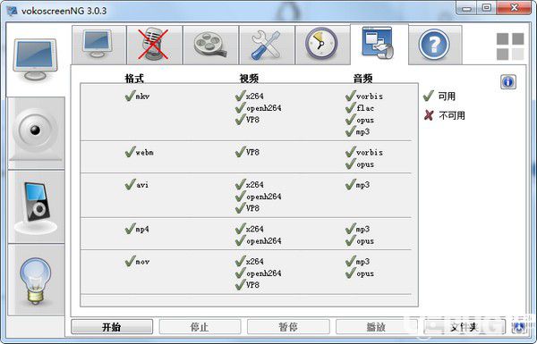Click the 音频 column header
The width and height of the screenshot is (537, 344).
[x=363, y=79]
